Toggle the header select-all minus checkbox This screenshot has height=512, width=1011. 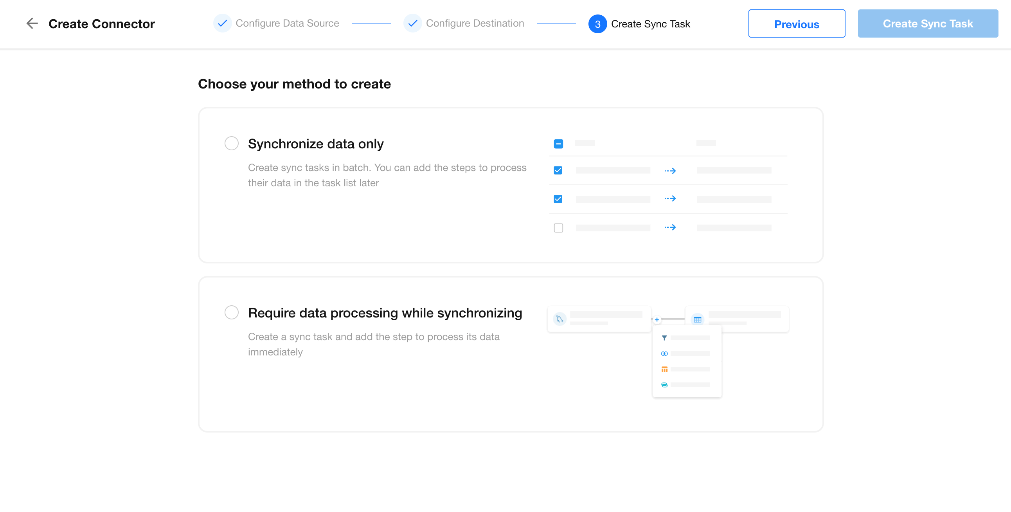[x=558, y=144]
